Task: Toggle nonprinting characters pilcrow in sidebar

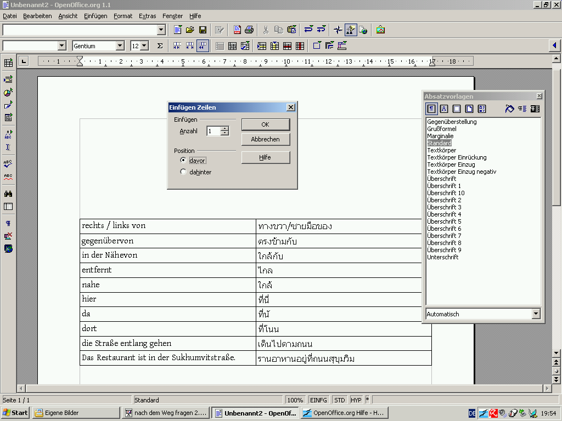Action: tap(8, 224)
